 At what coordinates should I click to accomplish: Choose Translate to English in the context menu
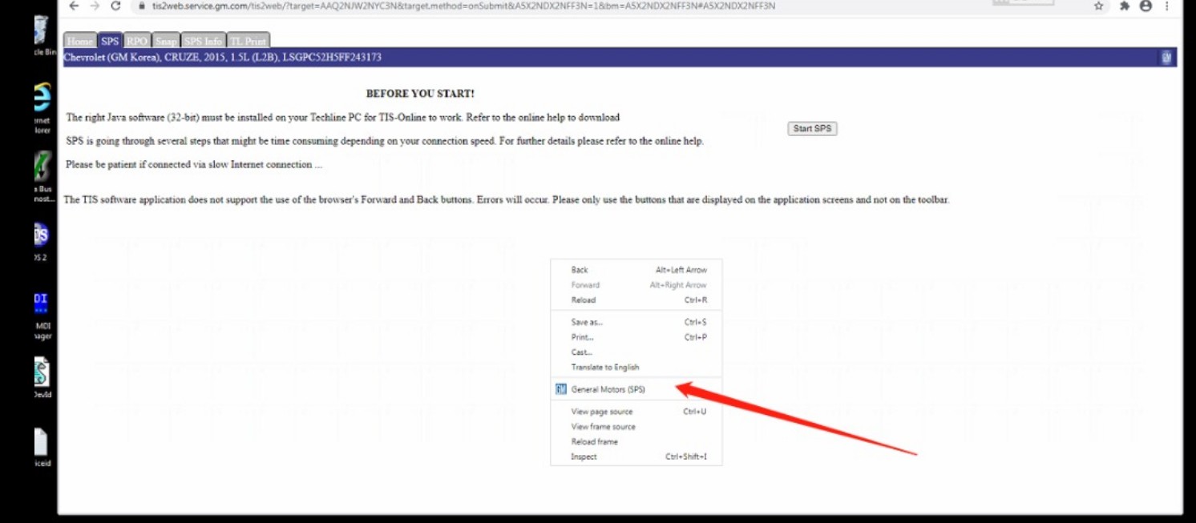636,368
